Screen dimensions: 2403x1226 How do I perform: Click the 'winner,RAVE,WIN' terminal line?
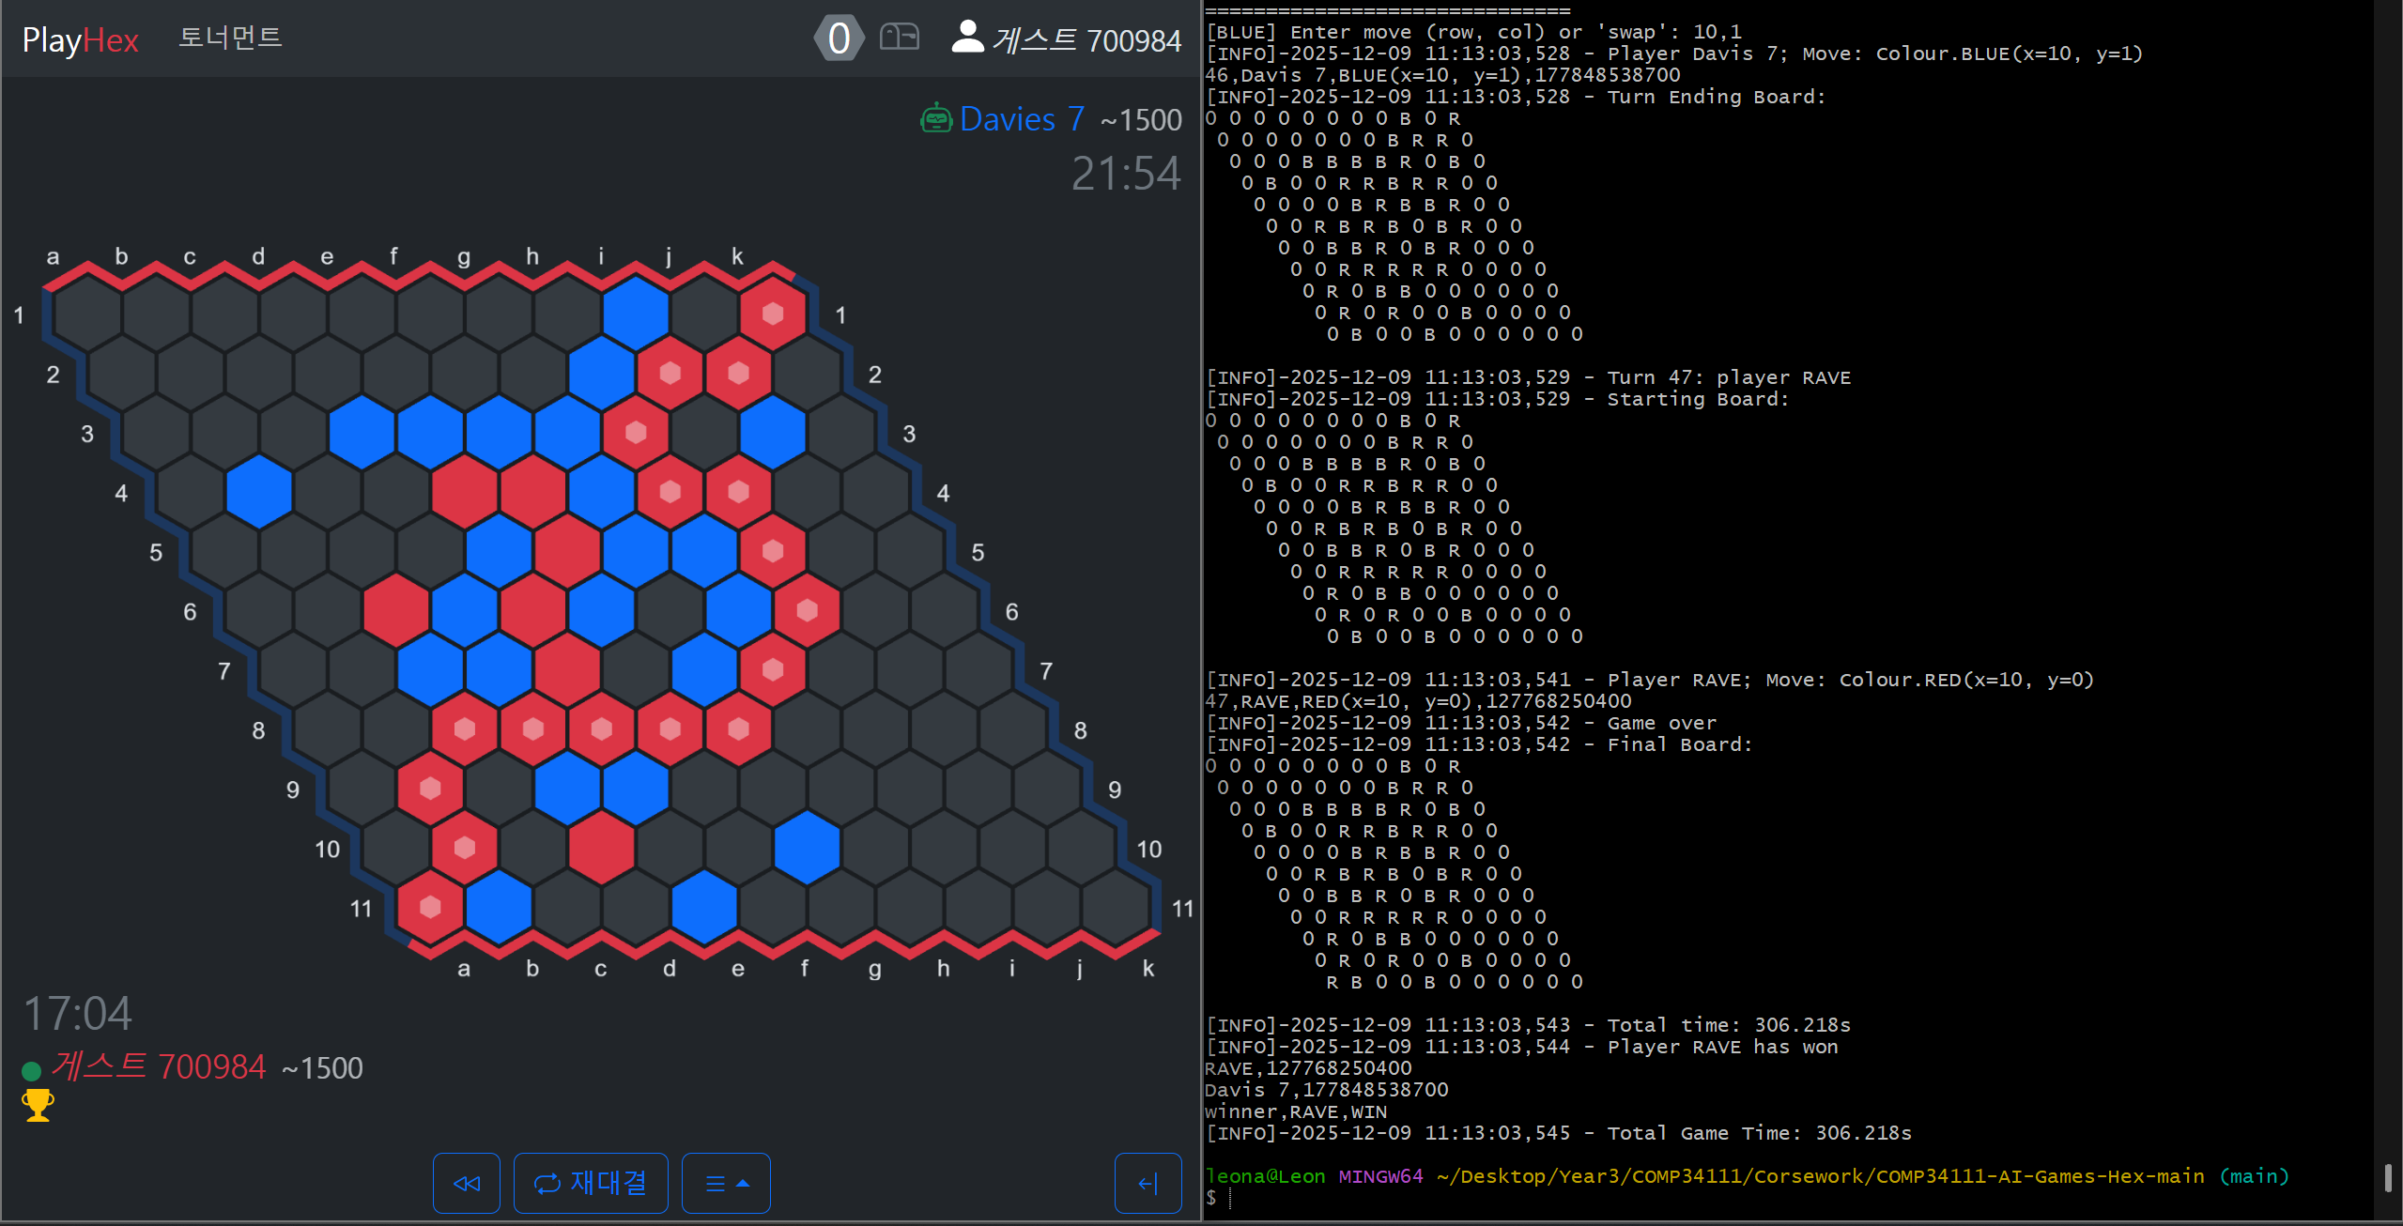[1296, 1111]
